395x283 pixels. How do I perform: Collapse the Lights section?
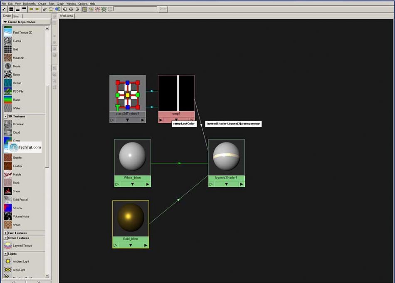[5, 253]
